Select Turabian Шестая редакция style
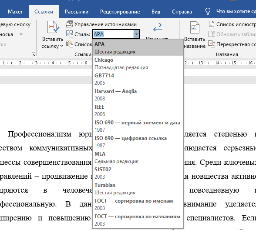This screenshot has width=256, height=230. [138, 189]
